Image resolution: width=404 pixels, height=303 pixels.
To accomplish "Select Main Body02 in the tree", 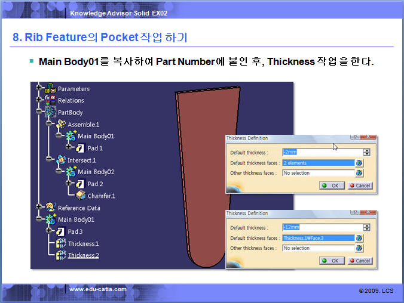I will tap(96, 172).
